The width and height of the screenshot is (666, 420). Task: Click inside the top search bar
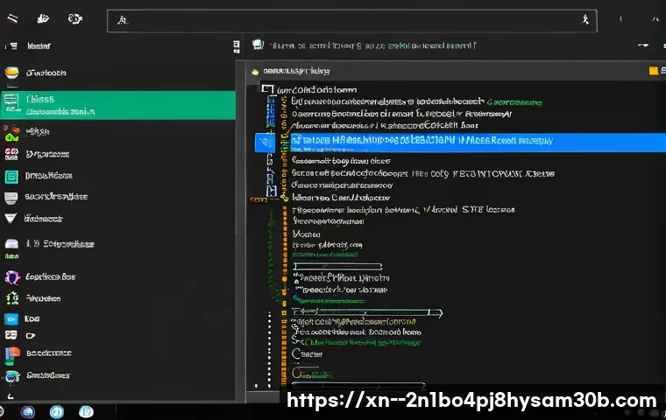tap(351, 20)
